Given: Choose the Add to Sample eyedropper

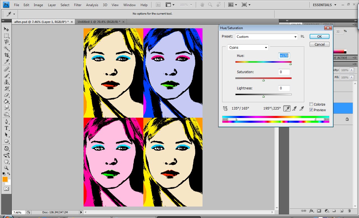Looking at the screenshot, I should tap(294, 108).
